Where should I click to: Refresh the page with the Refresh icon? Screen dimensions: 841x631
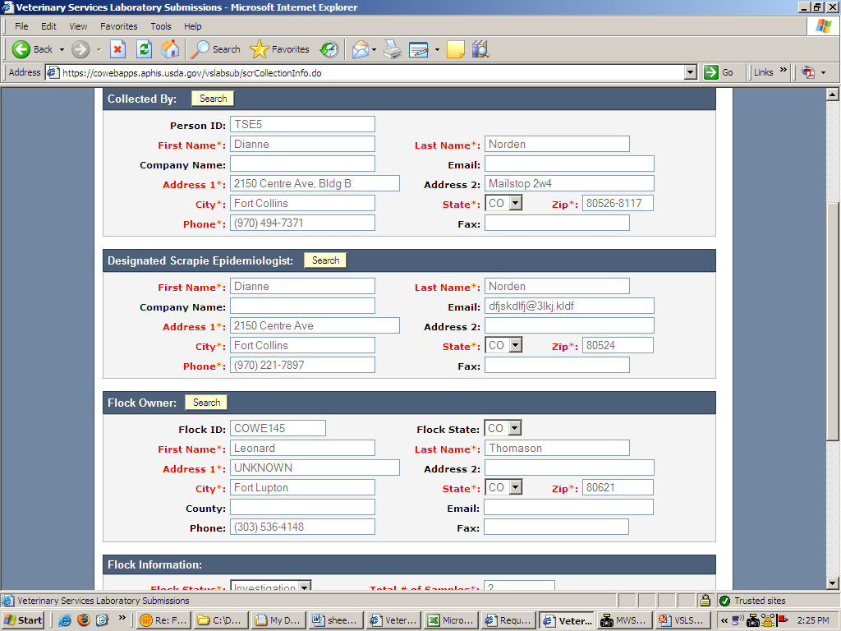click(x=144, y=49)
